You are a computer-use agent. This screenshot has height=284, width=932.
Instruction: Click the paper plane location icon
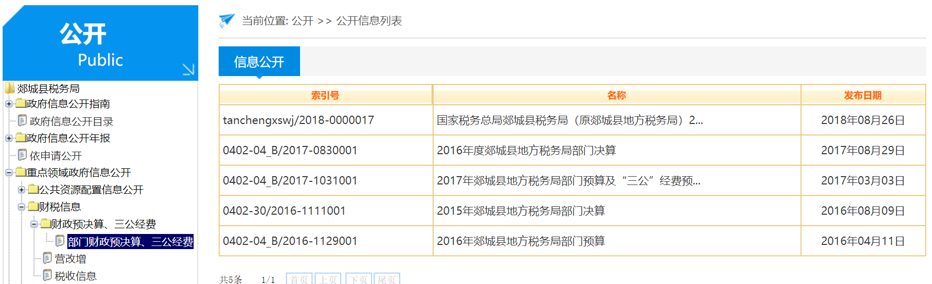(226, 20)
